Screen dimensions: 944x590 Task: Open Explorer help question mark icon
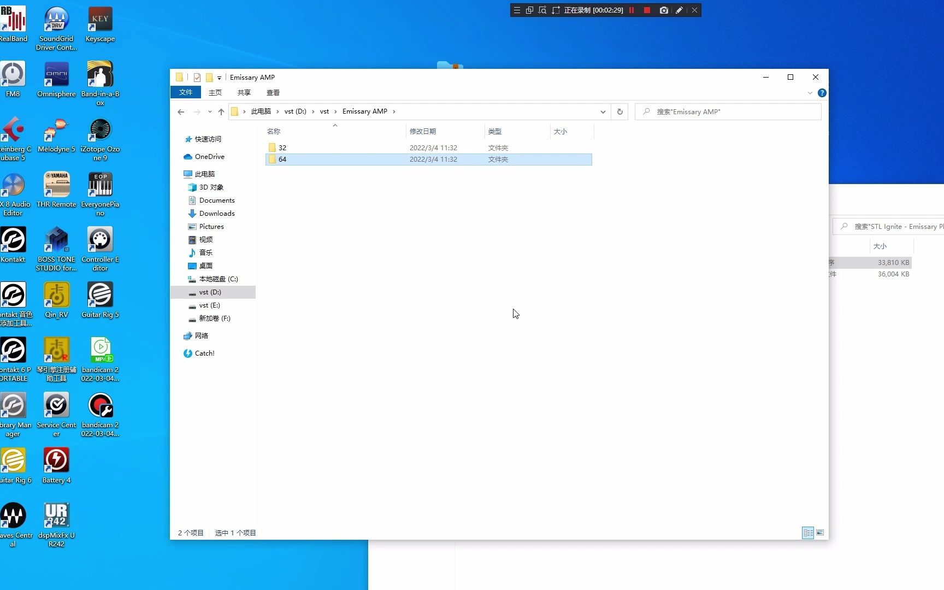point(822,93)
